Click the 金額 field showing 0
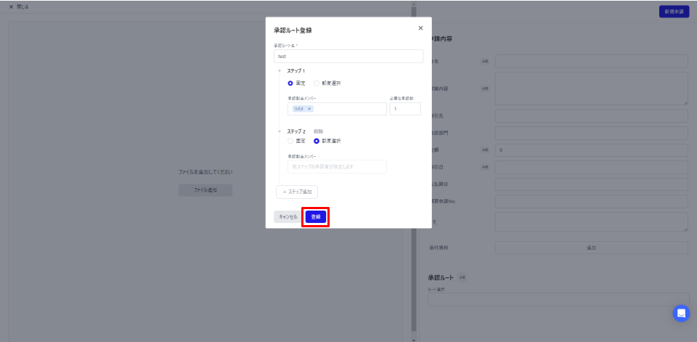The height and width of the screenshot is (342, 697). coord(591,150)
